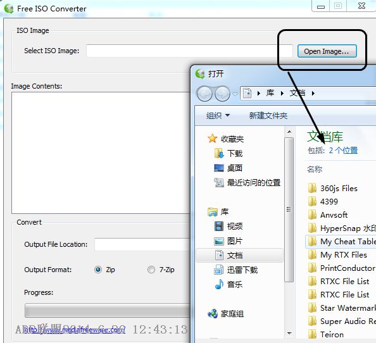Screen dimensions: 376x343
Task: Click the navigation pane scroll up arrow
Action: (x=289, y=132)
